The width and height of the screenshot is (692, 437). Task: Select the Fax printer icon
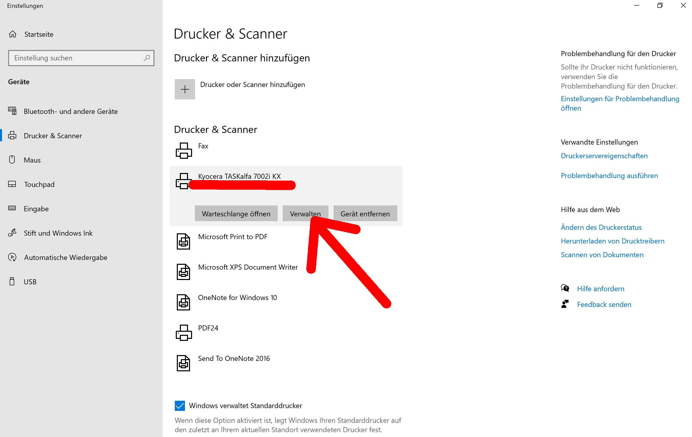pyautogui.click(x=184, y=150)
